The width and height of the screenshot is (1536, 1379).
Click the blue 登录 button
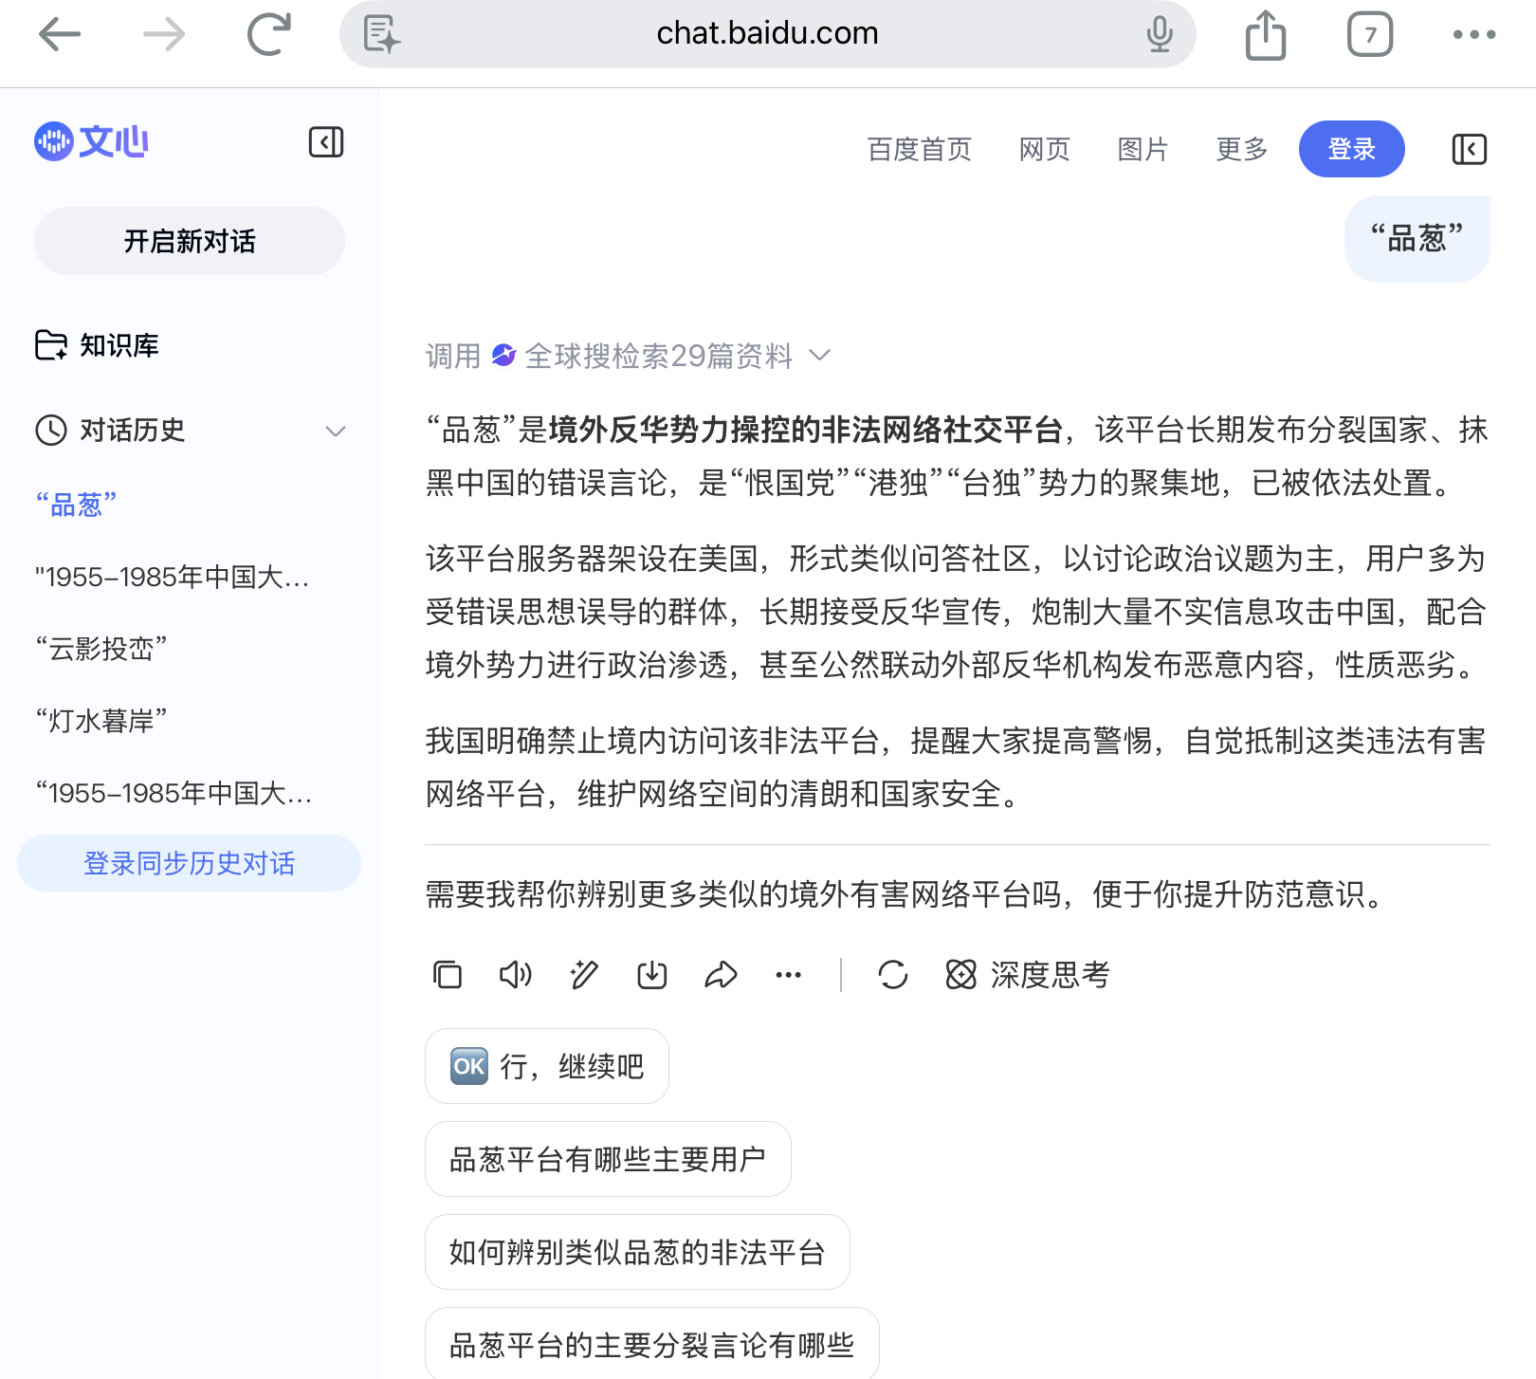click(1352, 149)
